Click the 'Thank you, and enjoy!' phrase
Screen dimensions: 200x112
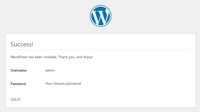[x=75, y=57]
